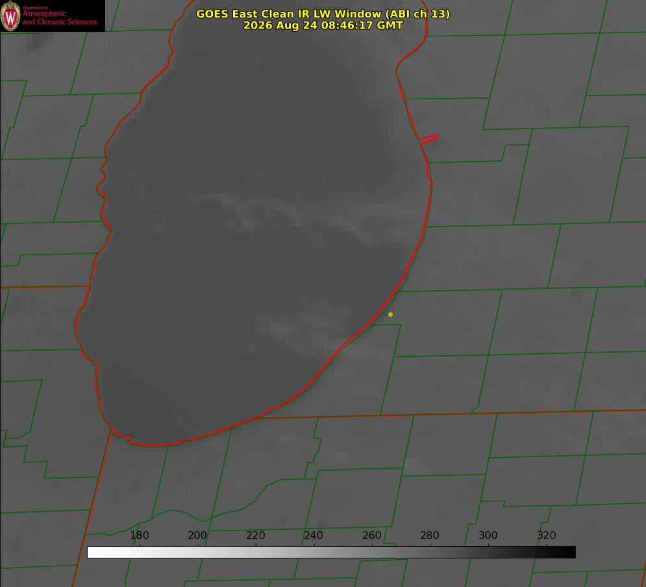Click the red-outlined spit on the eastern shore

[x=429, y=139]
